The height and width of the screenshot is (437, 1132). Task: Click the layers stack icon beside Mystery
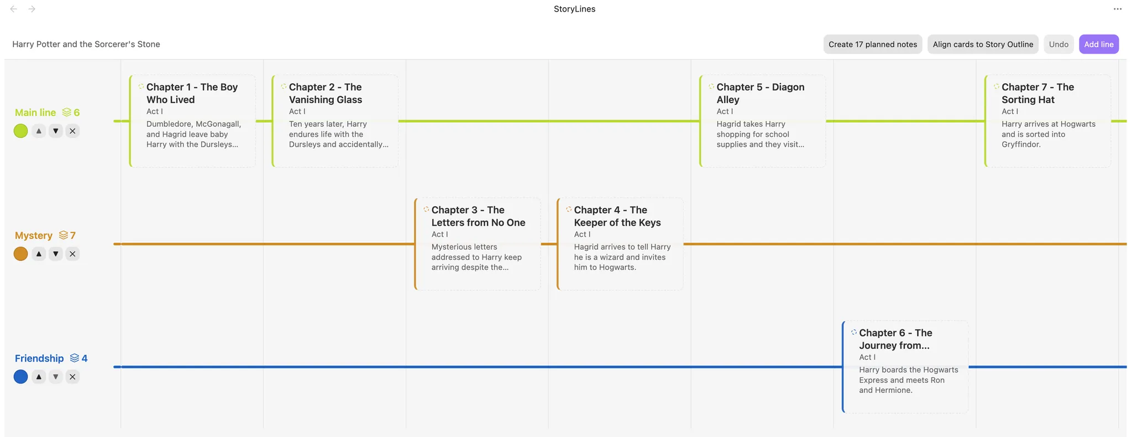pos(64,235)
